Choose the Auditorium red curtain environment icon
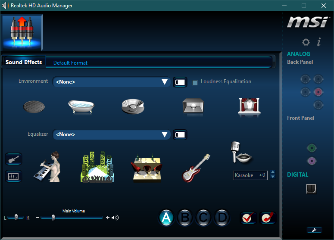334x240 pixels. (249, 106)
